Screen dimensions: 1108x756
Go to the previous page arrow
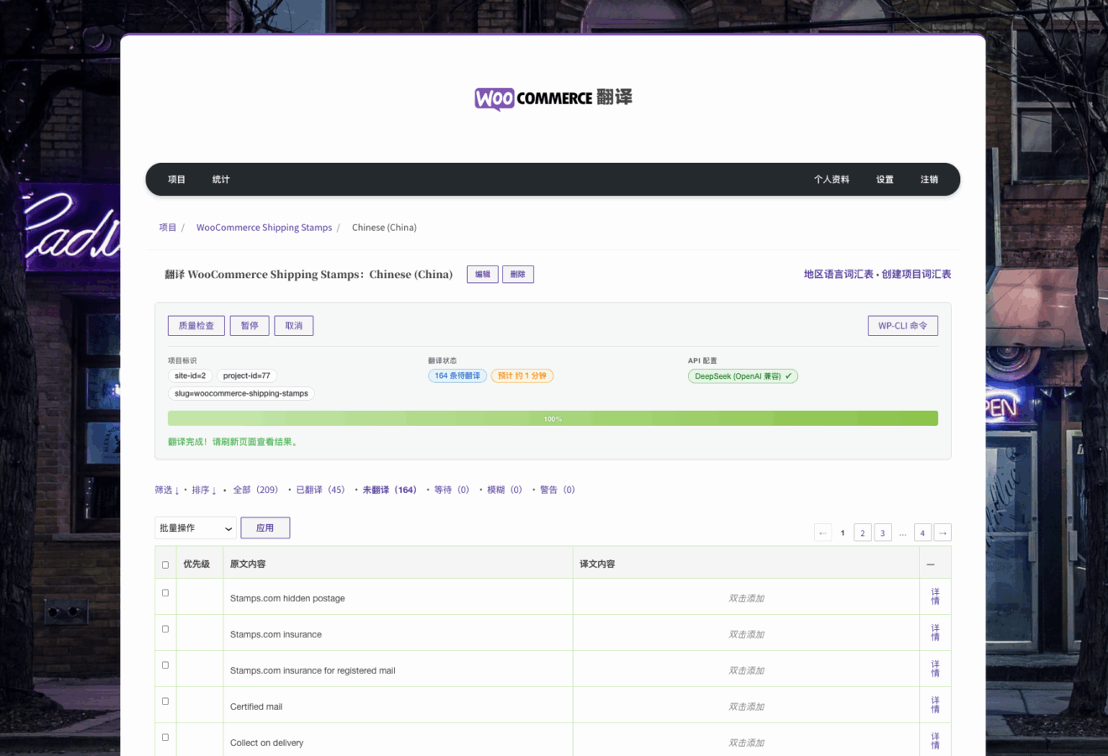(x=822, y=533)
